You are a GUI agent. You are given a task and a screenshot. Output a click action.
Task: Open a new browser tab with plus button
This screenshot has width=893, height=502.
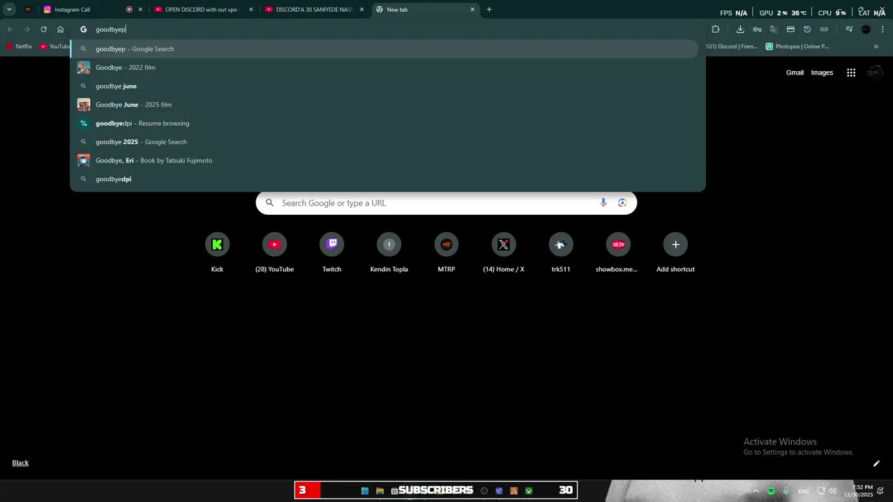(x=489, y=10)
